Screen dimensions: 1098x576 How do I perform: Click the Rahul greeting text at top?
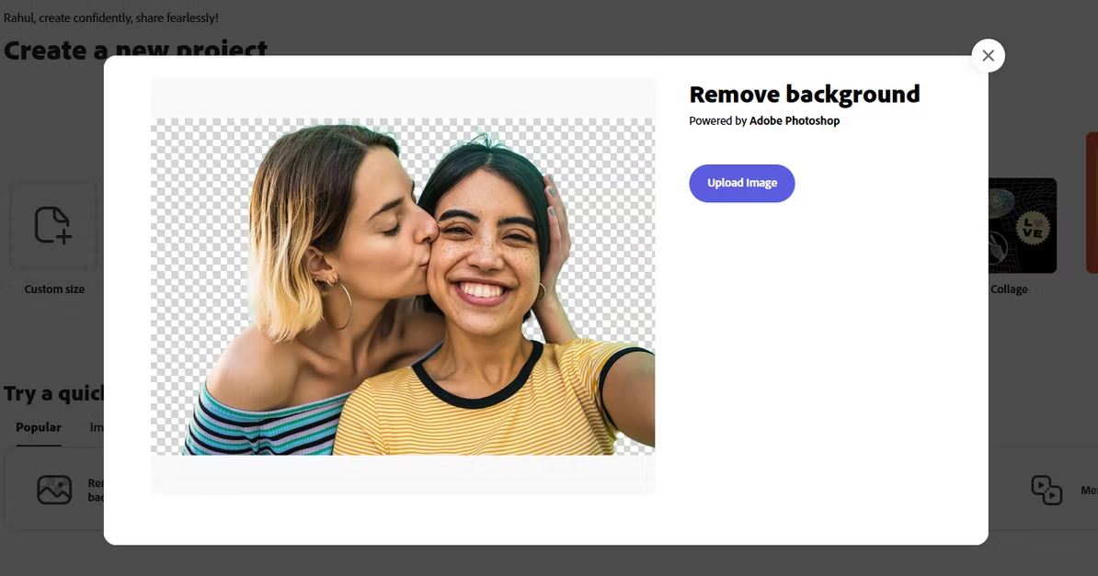tap(110, 17)
